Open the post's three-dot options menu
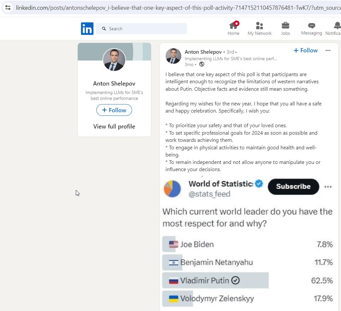This screenshot has width=341, height=311. 328,50
